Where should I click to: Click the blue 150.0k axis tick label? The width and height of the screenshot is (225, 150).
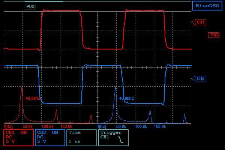(160, 126)
